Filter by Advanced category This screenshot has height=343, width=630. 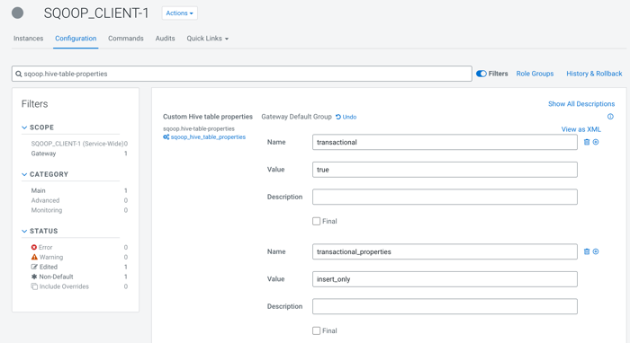45,200
